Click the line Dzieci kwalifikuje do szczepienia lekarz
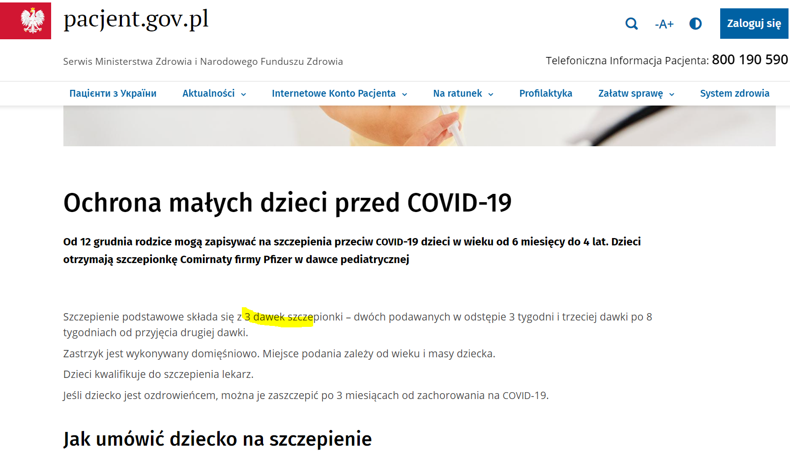 pos(158,374)
